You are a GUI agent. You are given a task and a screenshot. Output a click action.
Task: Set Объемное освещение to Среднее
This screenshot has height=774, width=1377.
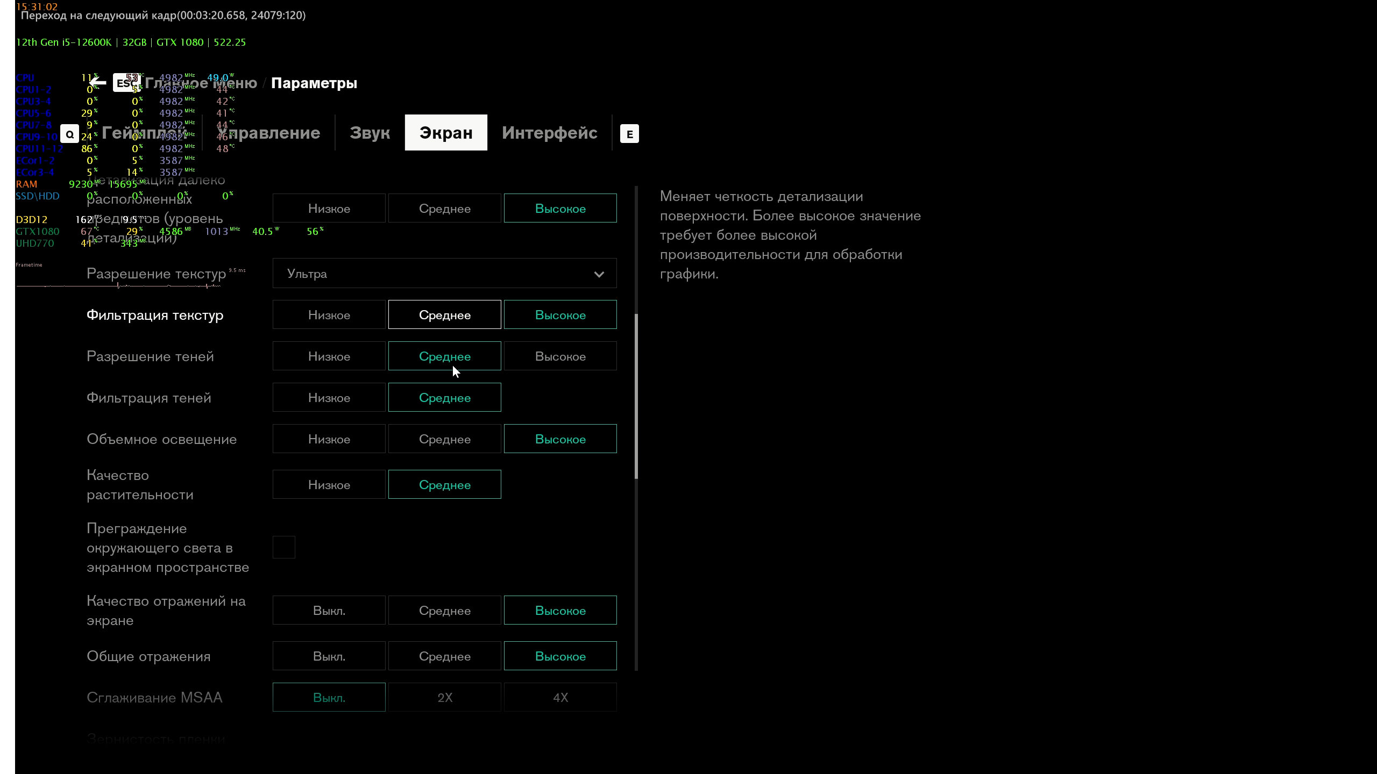pos(444,439)
